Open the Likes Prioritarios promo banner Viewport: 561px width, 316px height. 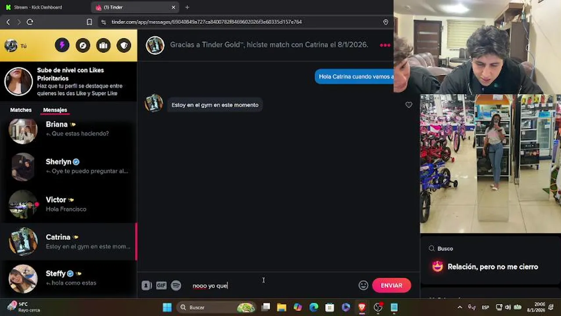[x=68, y=82]
